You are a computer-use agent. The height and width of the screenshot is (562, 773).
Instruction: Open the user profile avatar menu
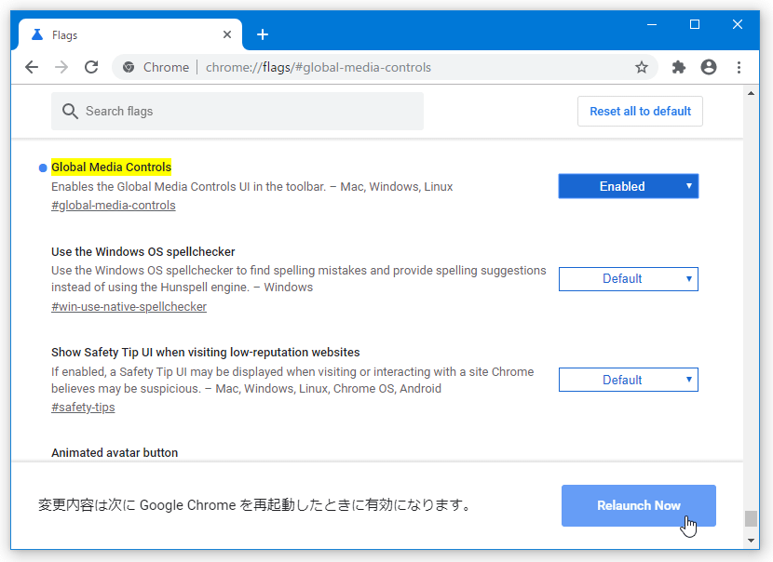coord(709,67)
